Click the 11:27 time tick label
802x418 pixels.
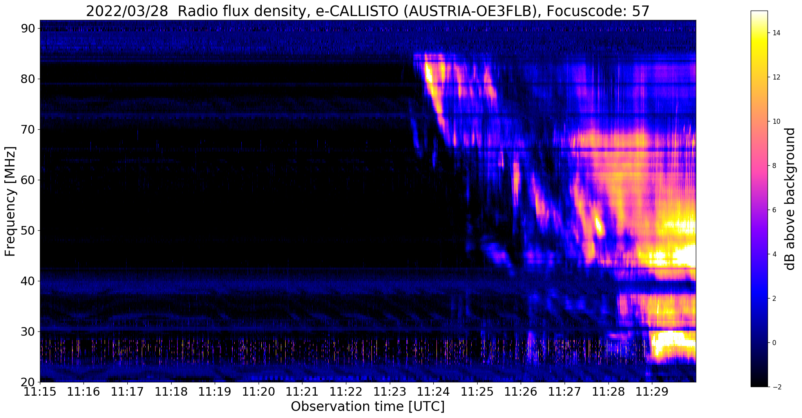565,391
